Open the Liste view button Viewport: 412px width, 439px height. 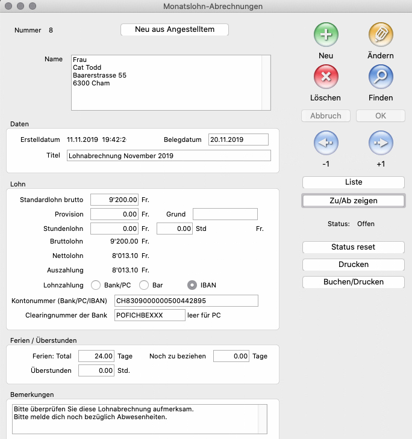point(353,182)
